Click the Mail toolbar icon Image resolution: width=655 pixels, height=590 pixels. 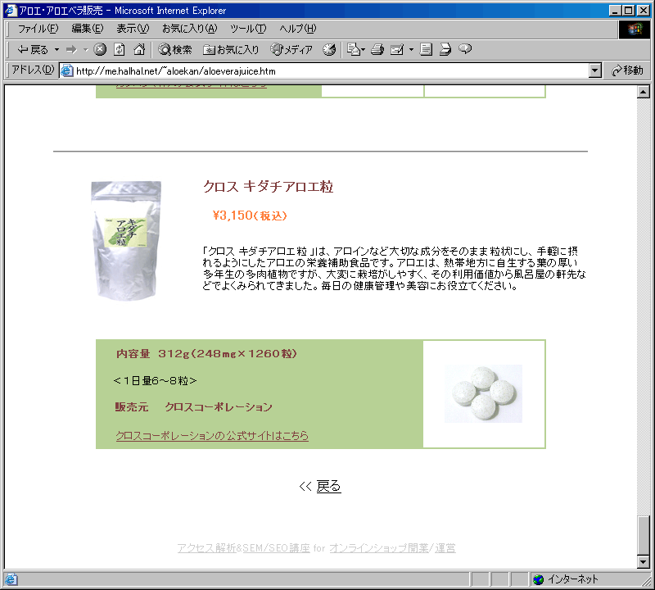tap(354, 50)
